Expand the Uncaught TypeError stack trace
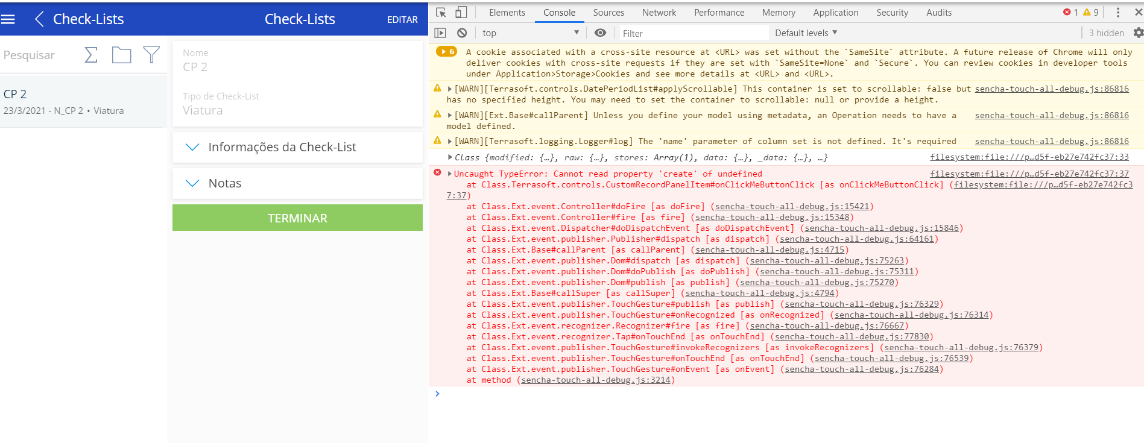The height and width of the screenshot is (443, 1144). [450, 174]
